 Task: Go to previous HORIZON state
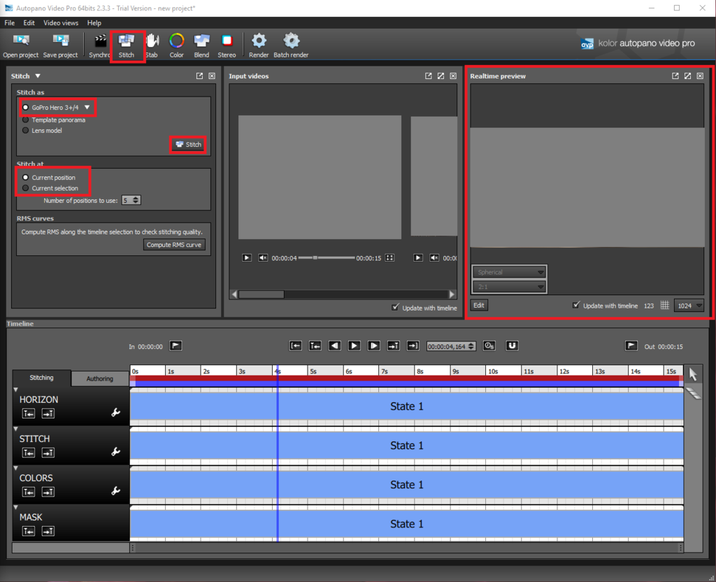coord(28,413)
